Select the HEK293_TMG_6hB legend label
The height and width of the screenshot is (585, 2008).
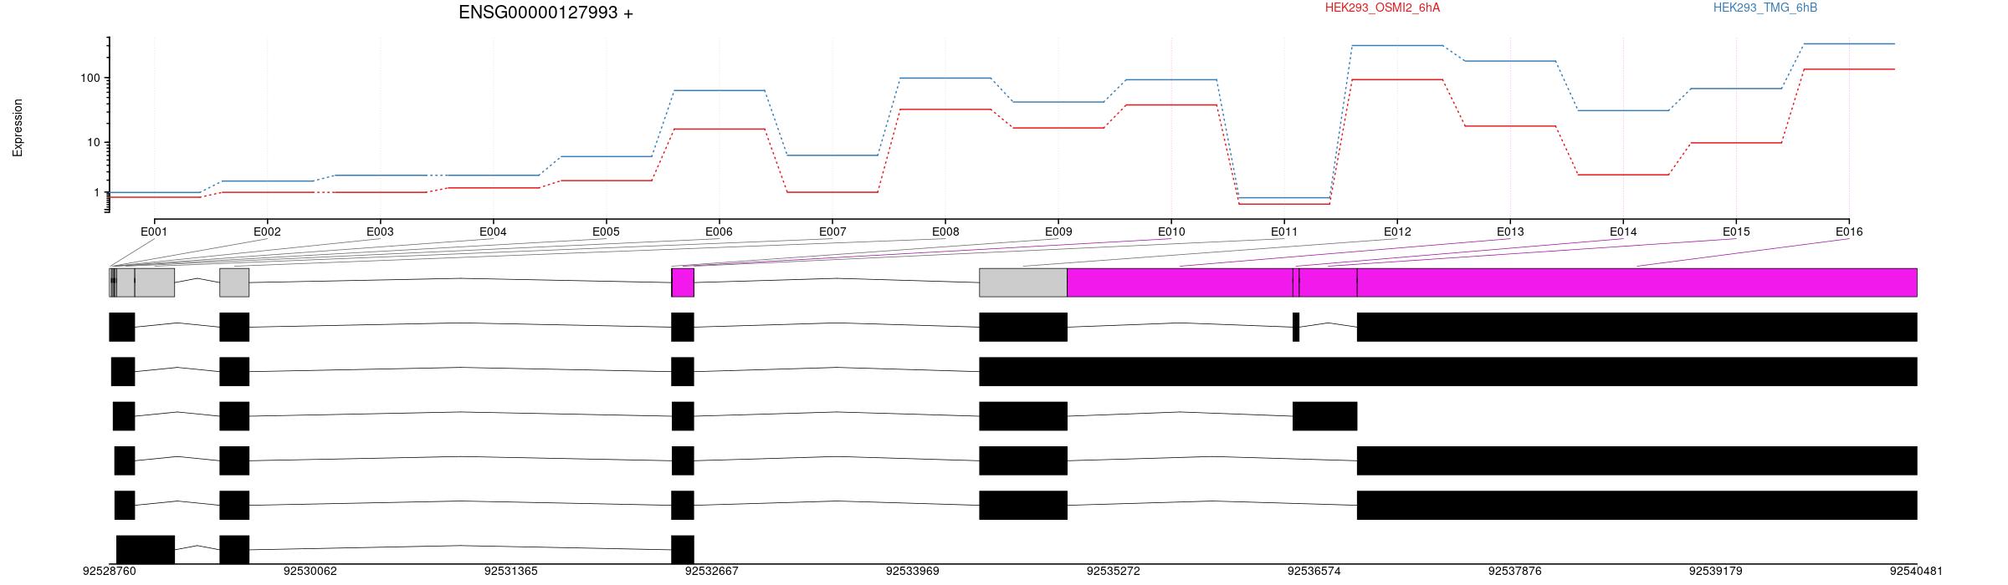point(1765,8)
